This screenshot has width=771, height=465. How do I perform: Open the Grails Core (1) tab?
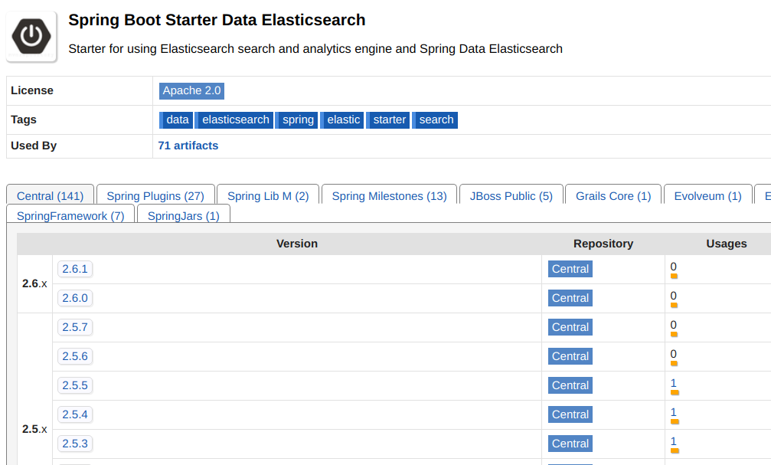(x=613, y=196)
